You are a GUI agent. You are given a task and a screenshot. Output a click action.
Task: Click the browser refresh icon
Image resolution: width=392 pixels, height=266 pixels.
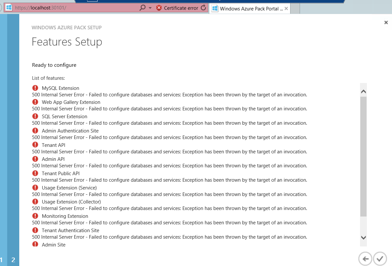coord(203,8)
